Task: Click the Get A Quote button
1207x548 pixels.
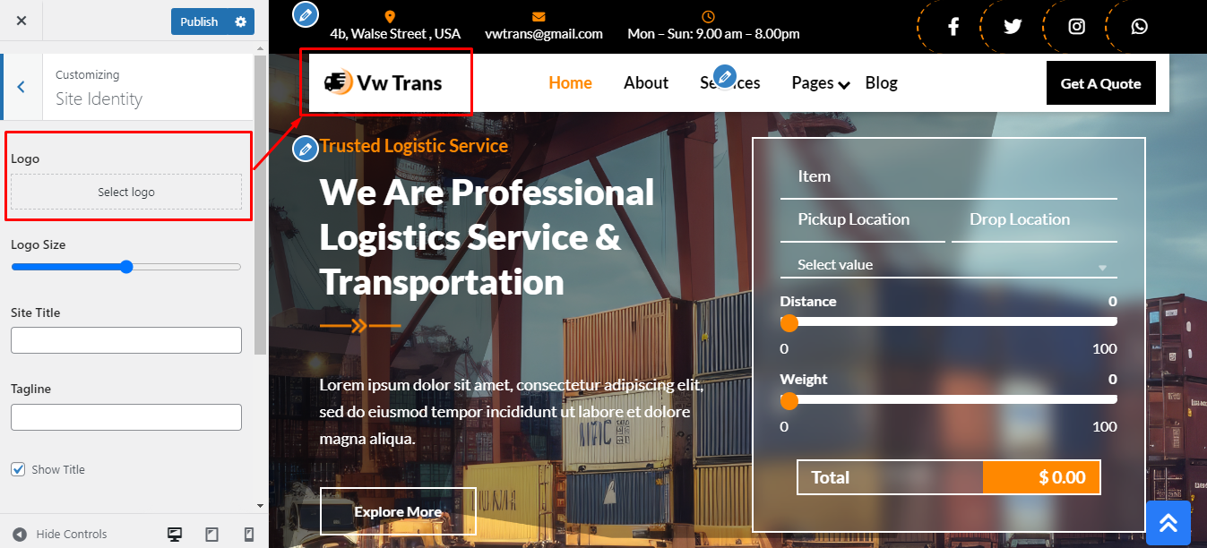Action: pos(1100,83)
